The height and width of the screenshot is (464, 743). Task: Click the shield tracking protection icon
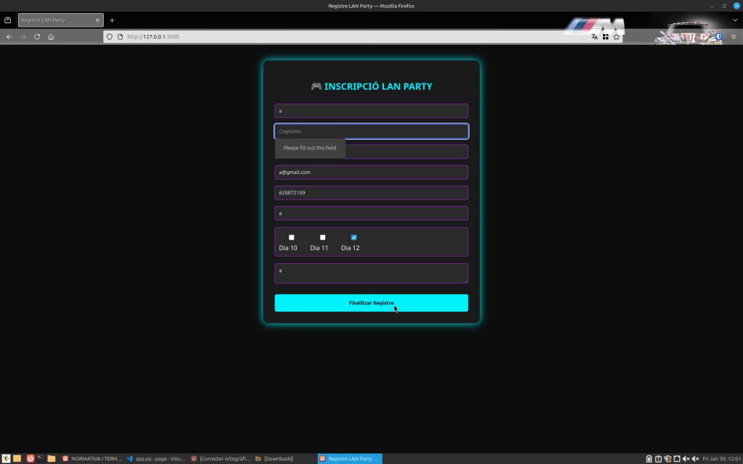click(110, 36)
